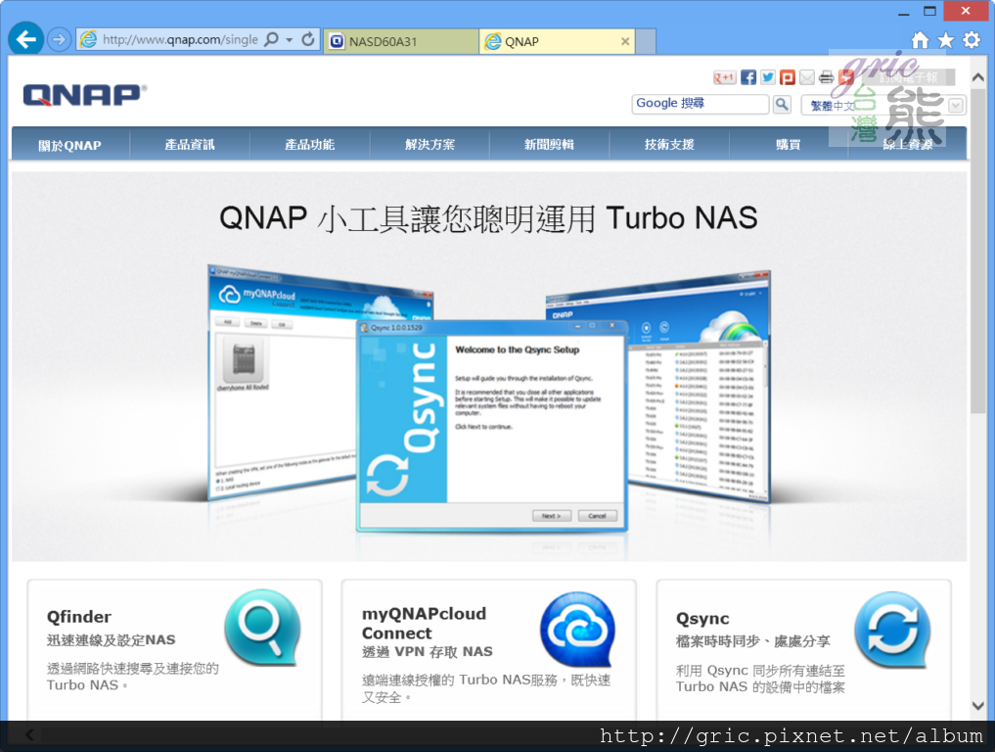Click '透過 VPN 存取 NAS' subtitle

[x=428, y=652]
